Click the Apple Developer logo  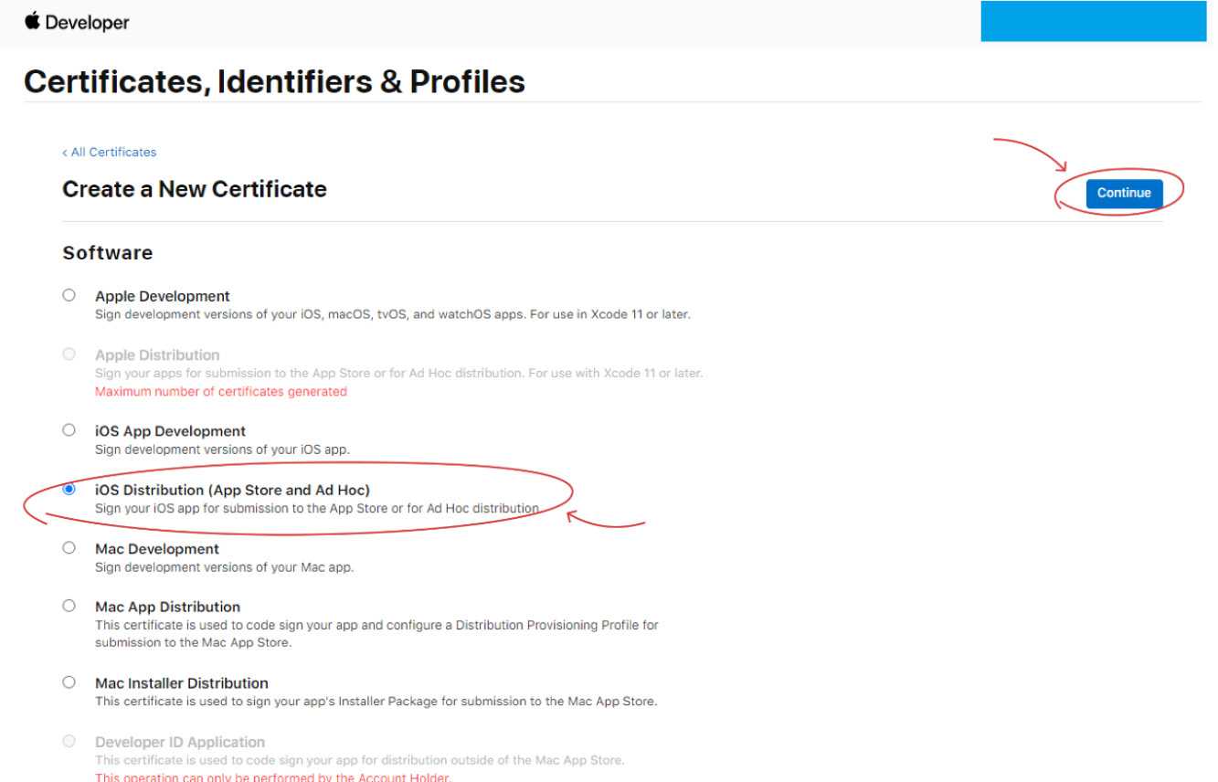(x=69, y=23)
